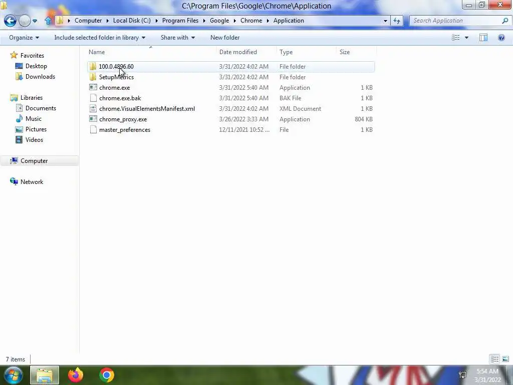Open Libraries in the navigation pane
Screen dimensions: 513x385
(x=32, y=98)
